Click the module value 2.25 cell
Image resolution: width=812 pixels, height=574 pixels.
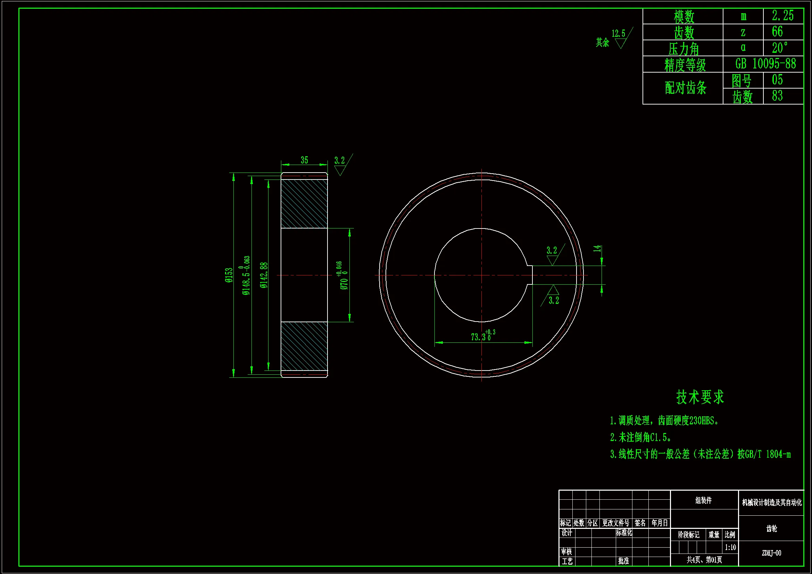[782, 16]
